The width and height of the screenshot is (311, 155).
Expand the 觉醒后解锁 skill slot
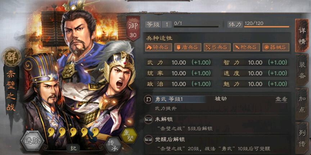pyautogui.click(x=217, y=144)
